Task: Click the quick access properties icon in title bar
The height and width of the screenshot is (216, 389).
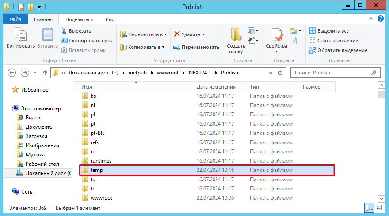Action: (x=21, y=7)
